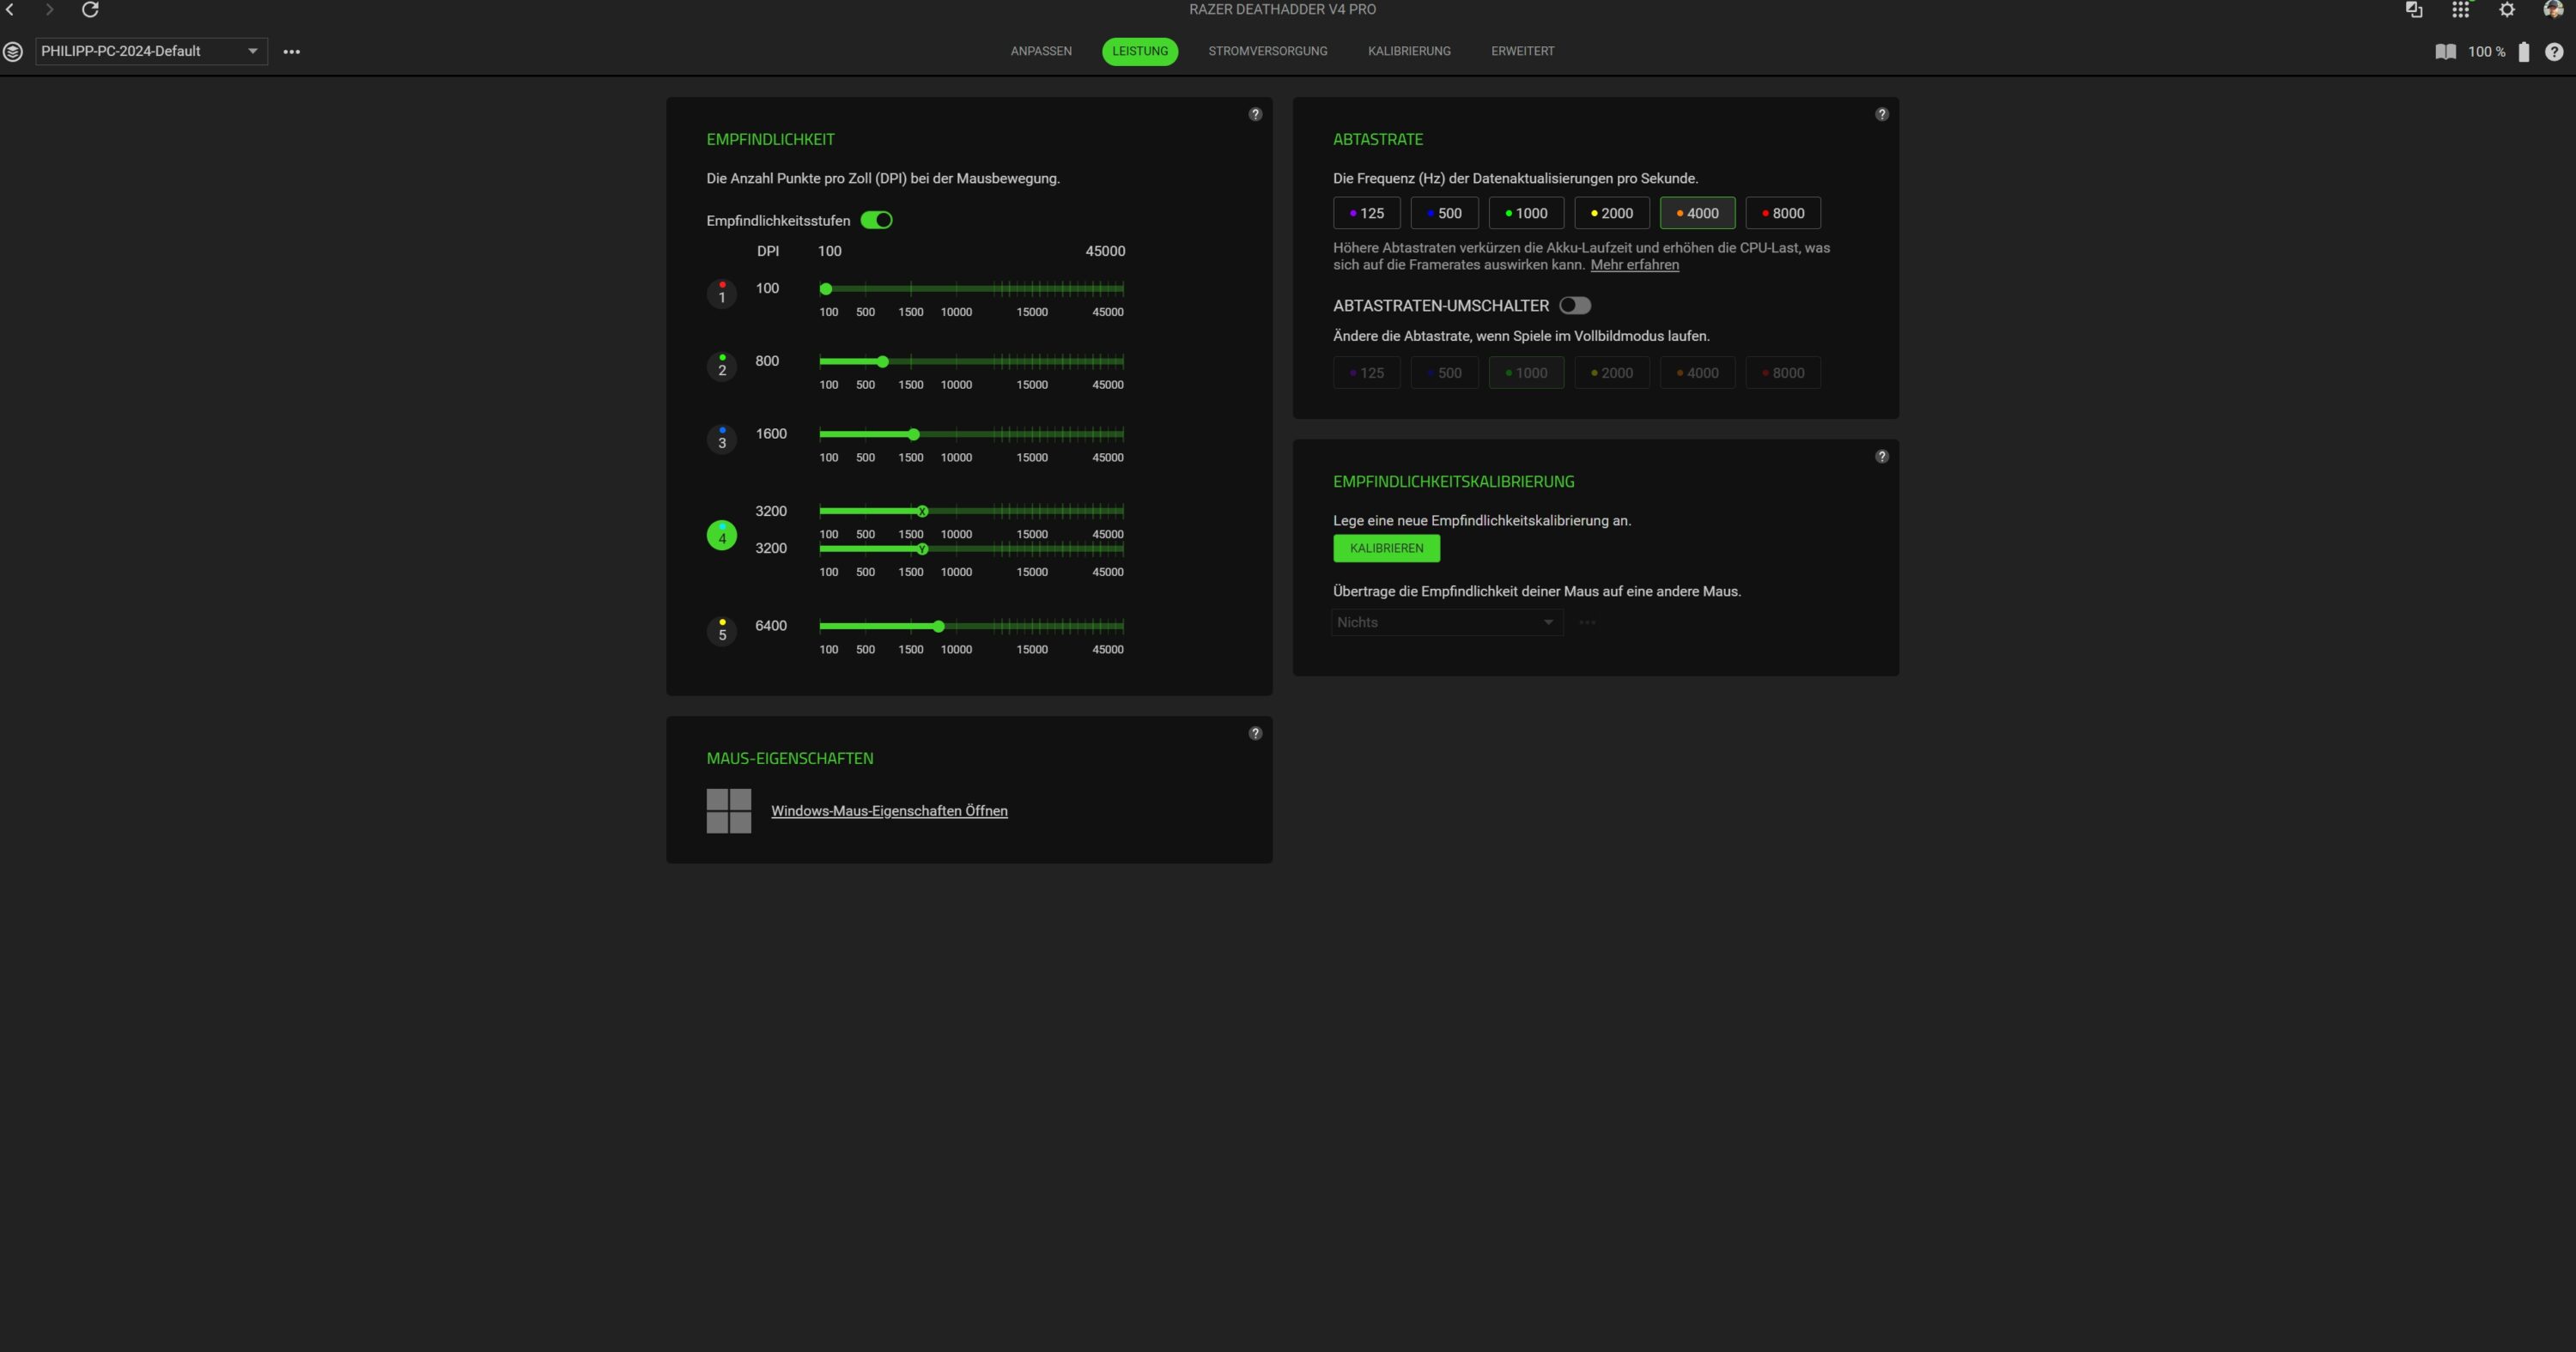Image resolution: width=2576 pixels, height=1352 pixels.
Task: Click the stage 2 DPI slider handle
Action: 882,362
